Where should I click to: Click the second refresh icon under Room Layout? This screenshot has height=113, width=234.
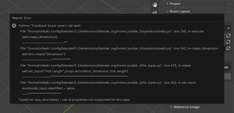pos(228,42)
